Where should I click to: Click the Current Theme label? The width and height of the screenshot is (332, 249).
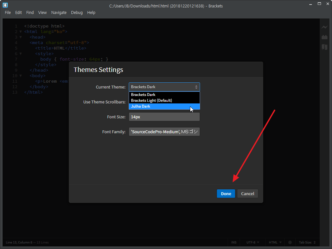coord(111,87)
